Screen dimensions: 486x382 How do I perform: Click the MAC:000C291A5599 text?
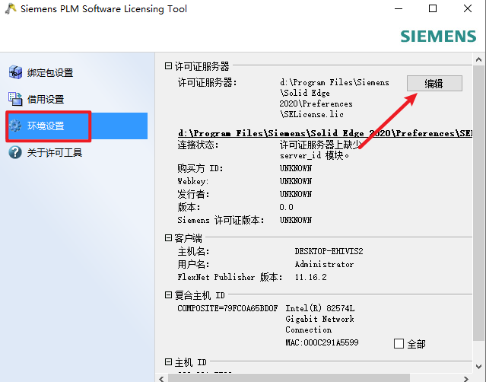(x=322, y=342)
